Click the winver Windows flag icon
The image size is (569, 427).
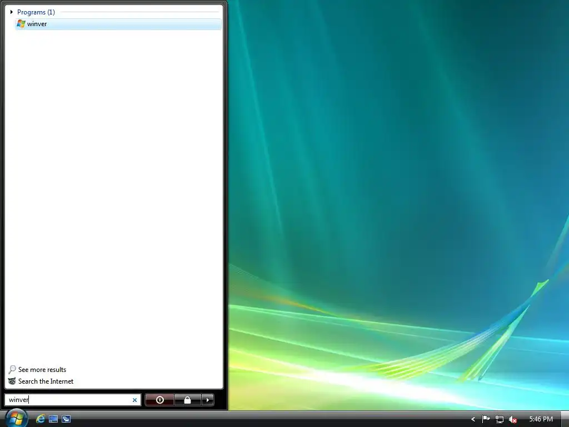click(x=21, y=24)
